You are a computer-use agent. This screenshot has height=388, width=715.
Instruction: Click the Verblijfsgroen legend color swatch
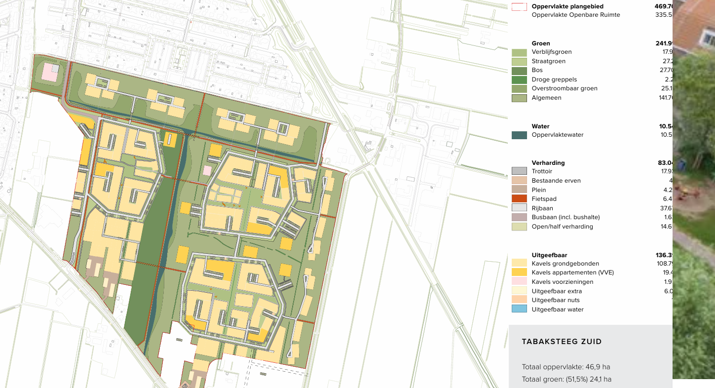(519, 52)
